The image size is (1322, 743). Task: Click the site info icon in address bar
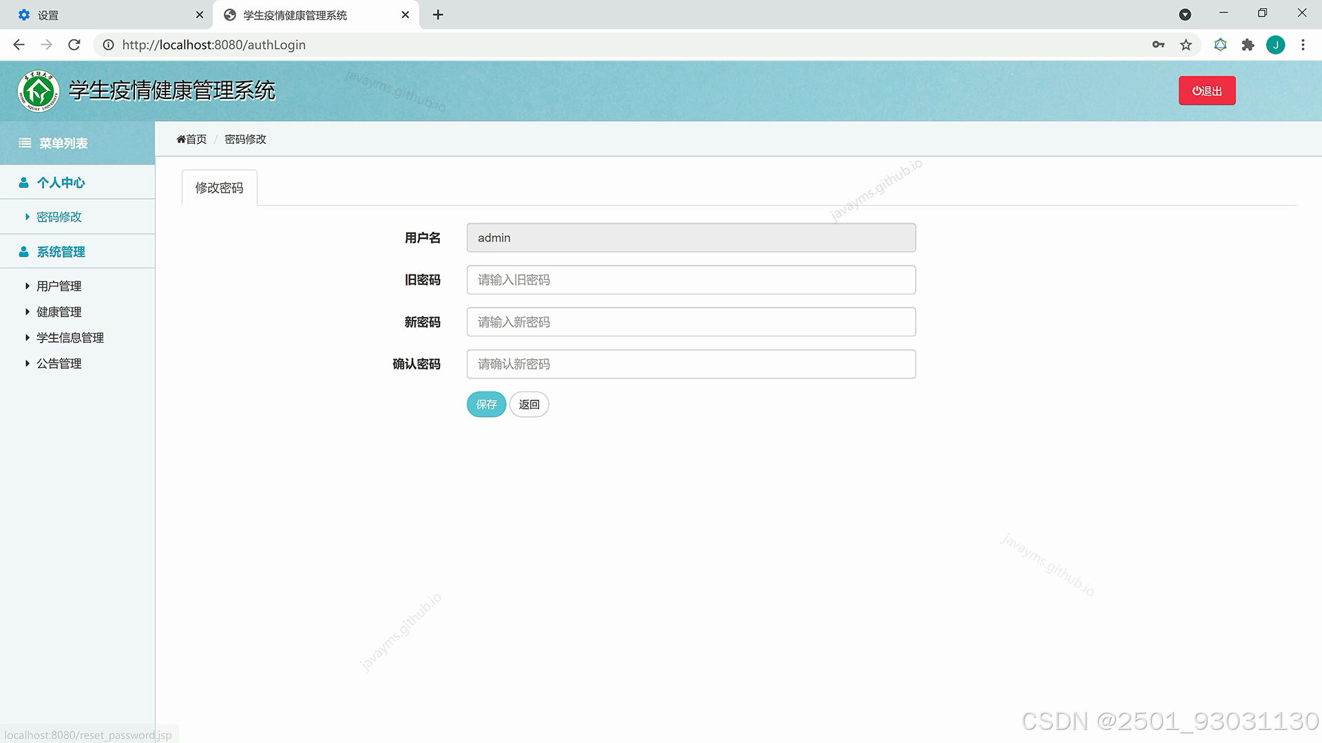coord(108,45)
